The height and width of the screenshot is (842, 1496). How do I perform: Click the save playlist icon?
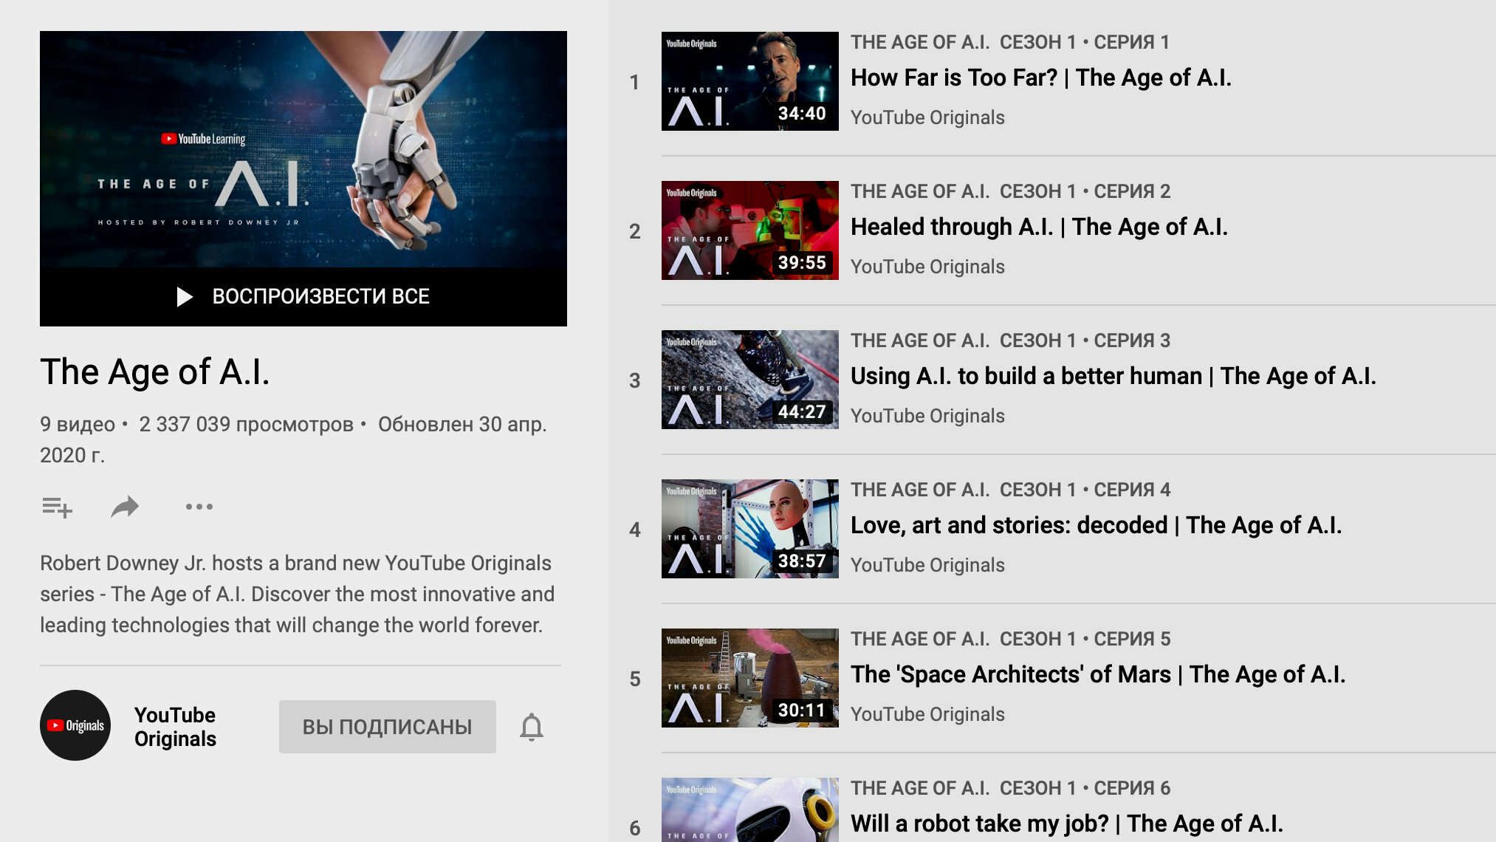[57, 507]
